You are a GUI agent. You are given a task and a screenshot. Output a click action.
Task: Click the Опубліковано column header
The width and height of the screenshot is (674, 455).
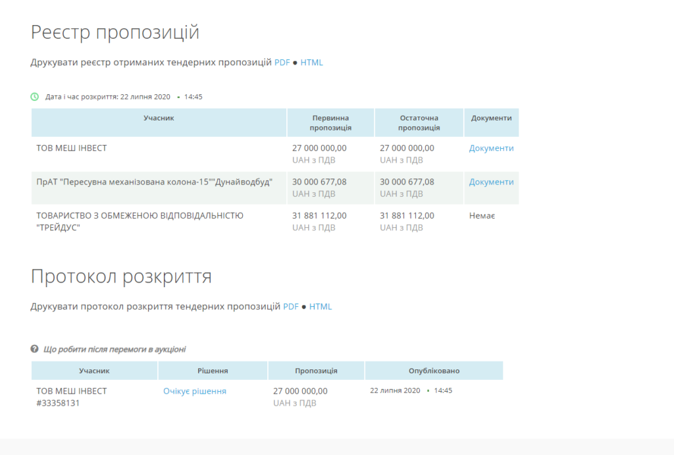point(434,371)
